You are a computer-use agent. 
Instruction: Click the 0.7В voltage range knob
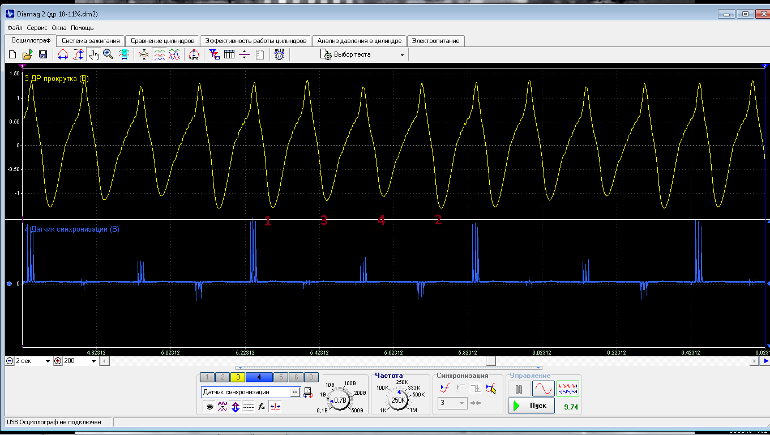(x=340, y=400)
